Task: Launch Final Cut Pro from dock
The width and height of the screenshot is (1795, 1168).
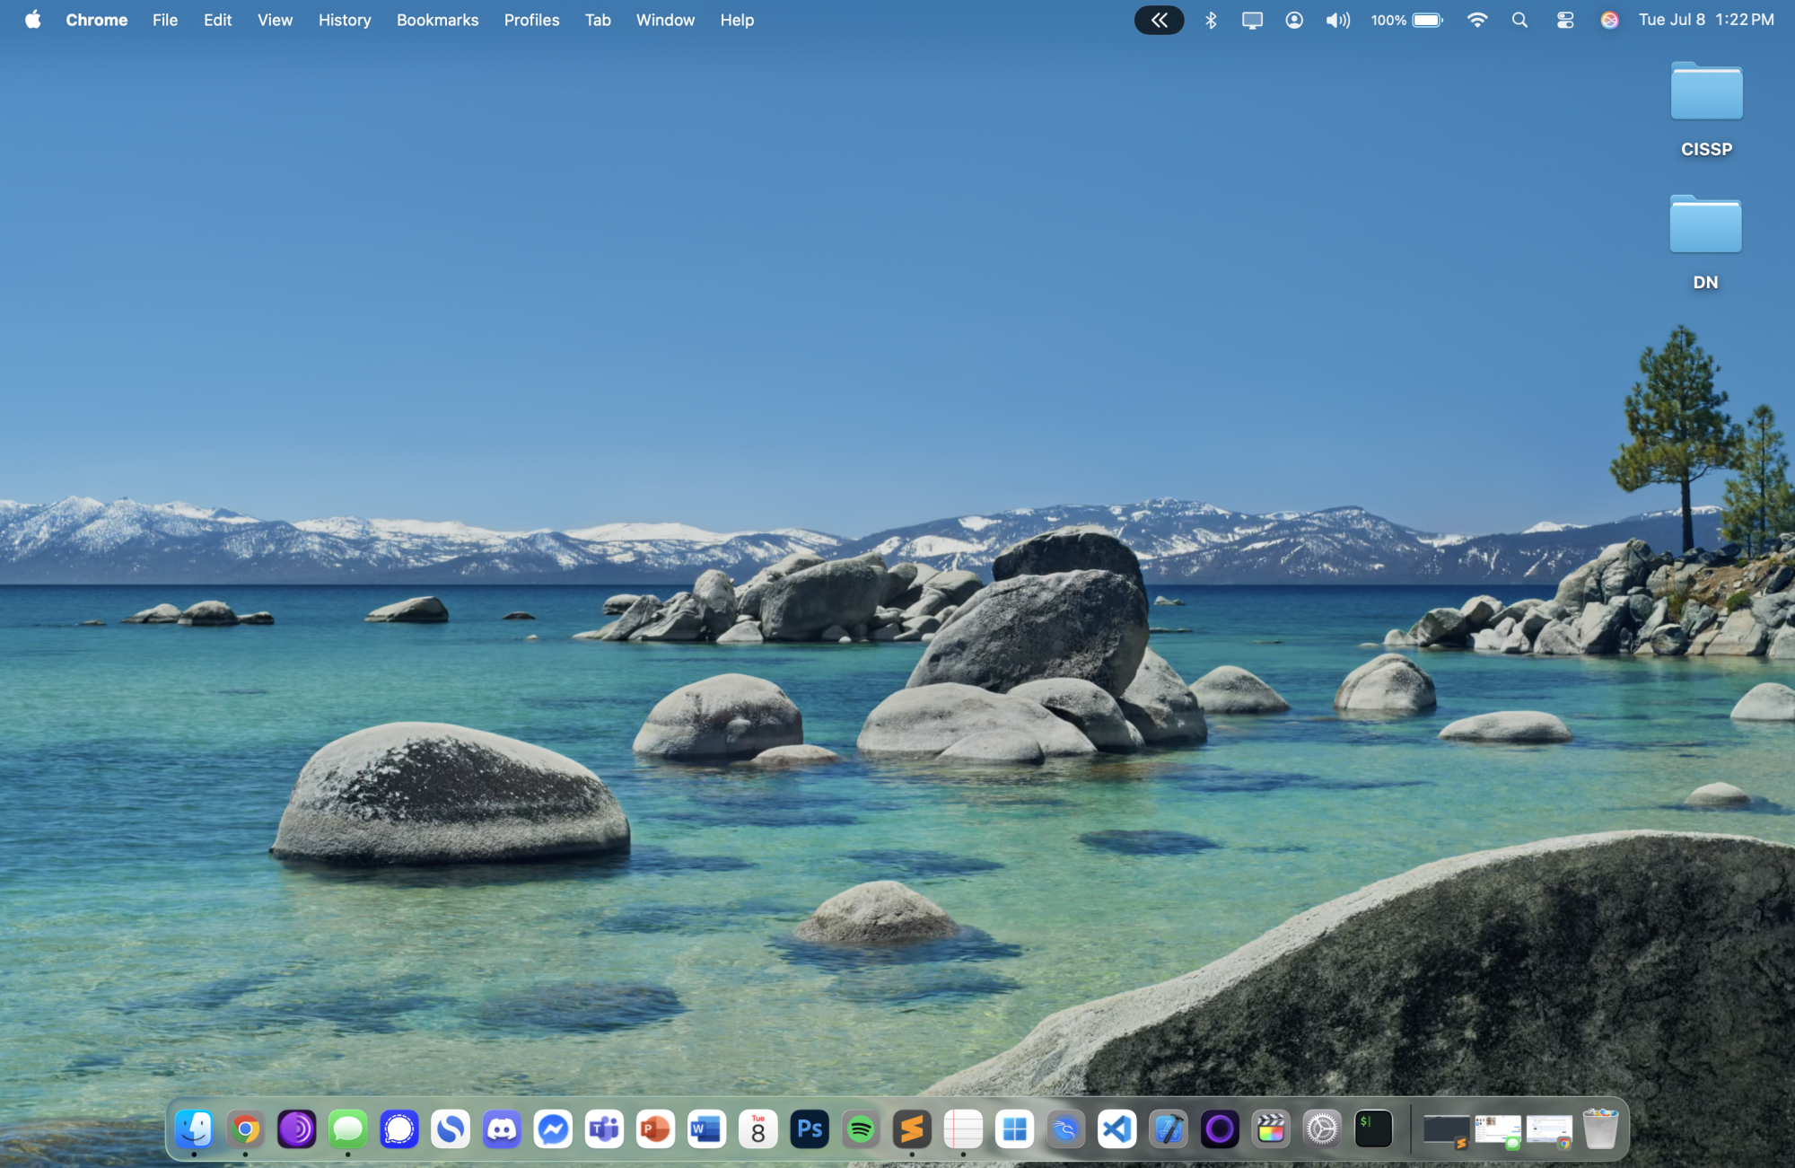Action: pyautogui.click(x=1271, y=1129)
